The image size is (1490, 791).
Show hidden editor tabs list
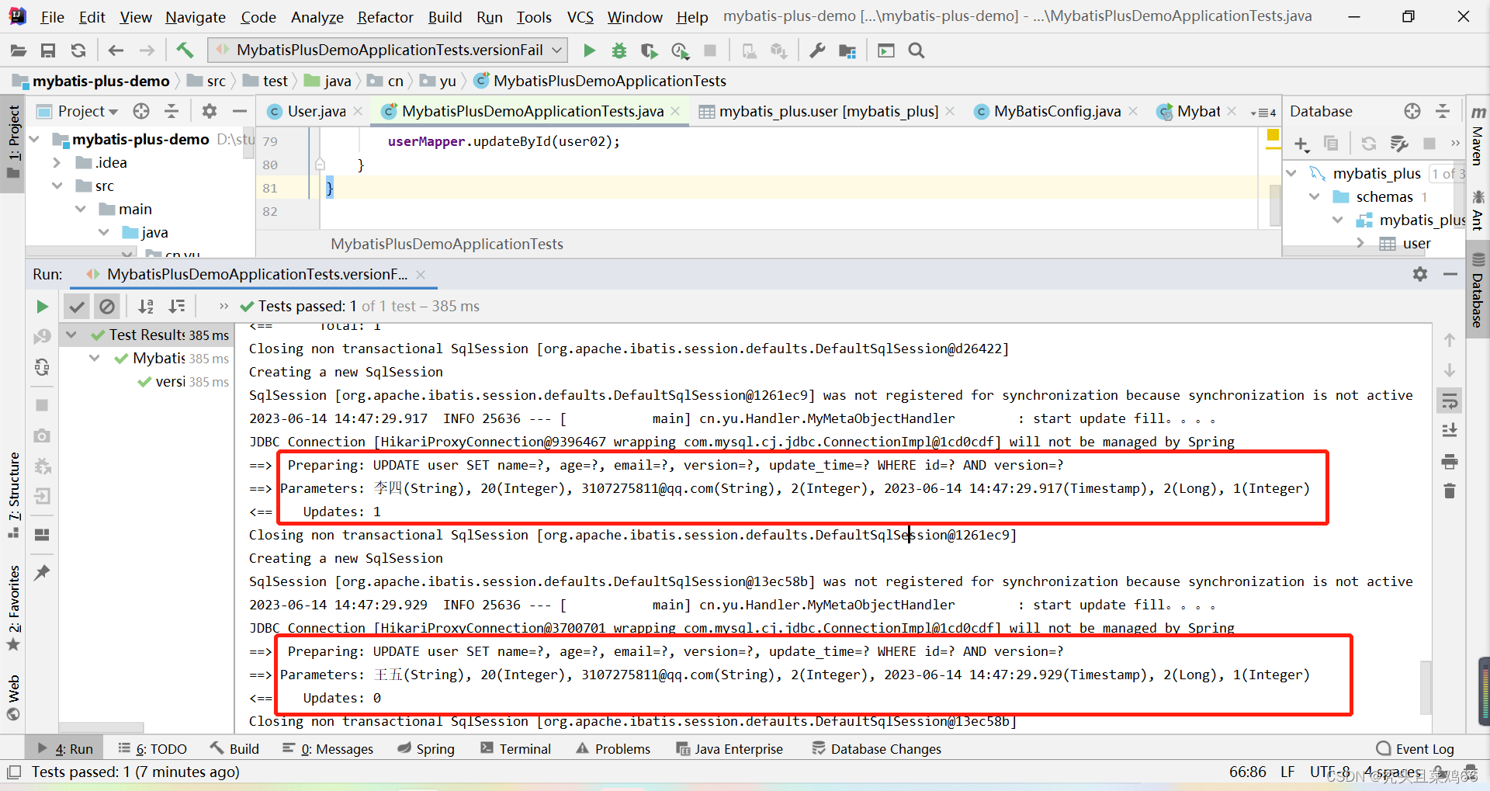1263,113
